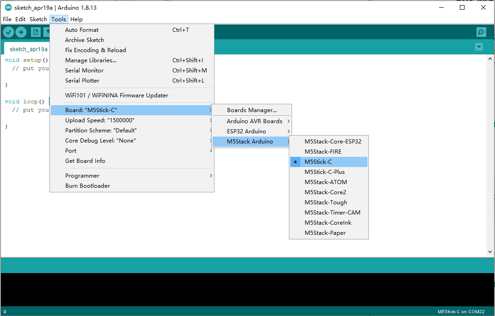Run Auto Format

click(x=132, y=30)
